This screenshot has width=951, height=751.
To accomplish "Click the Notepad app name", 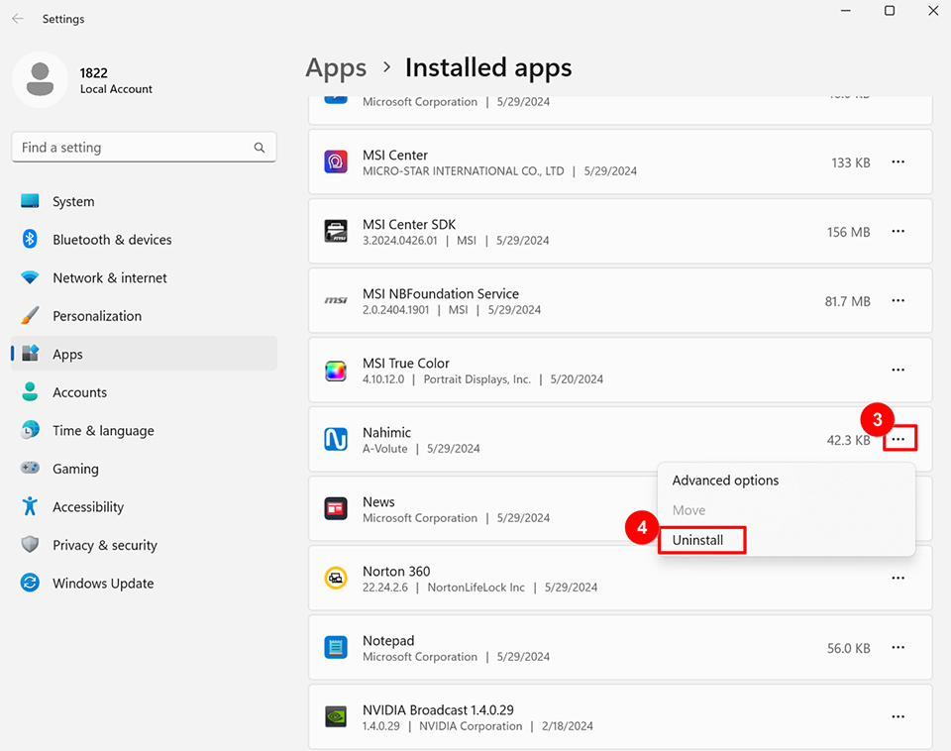I will tap(388, 641).
